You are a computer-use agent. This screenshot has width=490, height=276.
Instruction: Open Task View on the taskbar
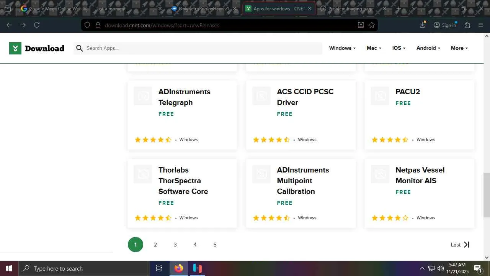click(159, 268)
